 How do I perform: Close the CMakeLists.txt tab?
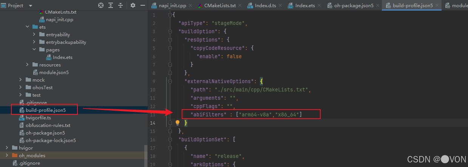click(240, 6)
